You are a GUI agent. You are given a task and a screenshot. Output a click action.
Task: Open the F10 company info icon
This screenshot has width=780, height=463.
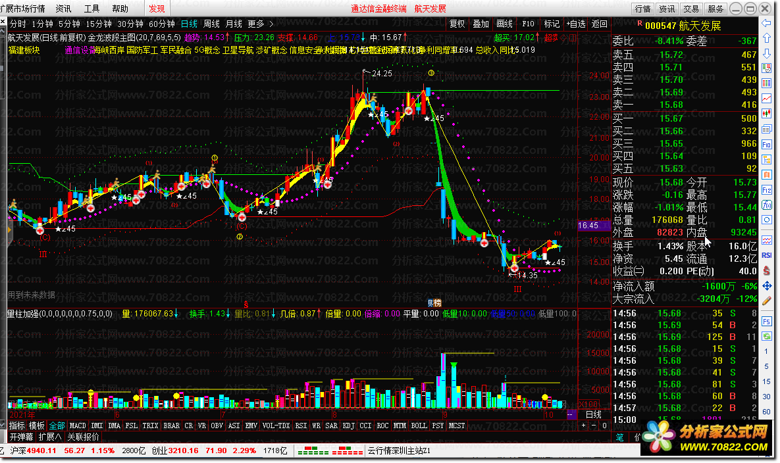click(767, 145)
